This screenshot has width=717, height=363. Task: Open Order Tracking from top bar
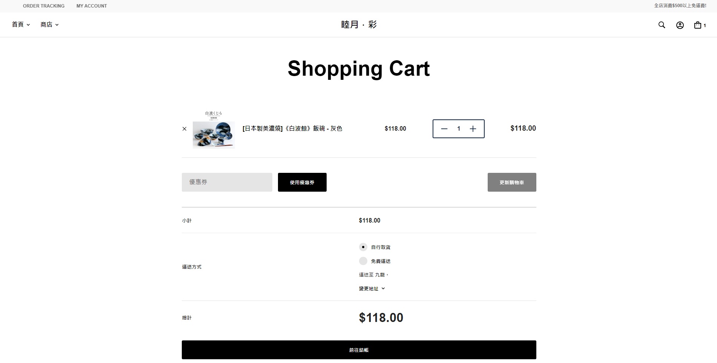coord(44,6)
